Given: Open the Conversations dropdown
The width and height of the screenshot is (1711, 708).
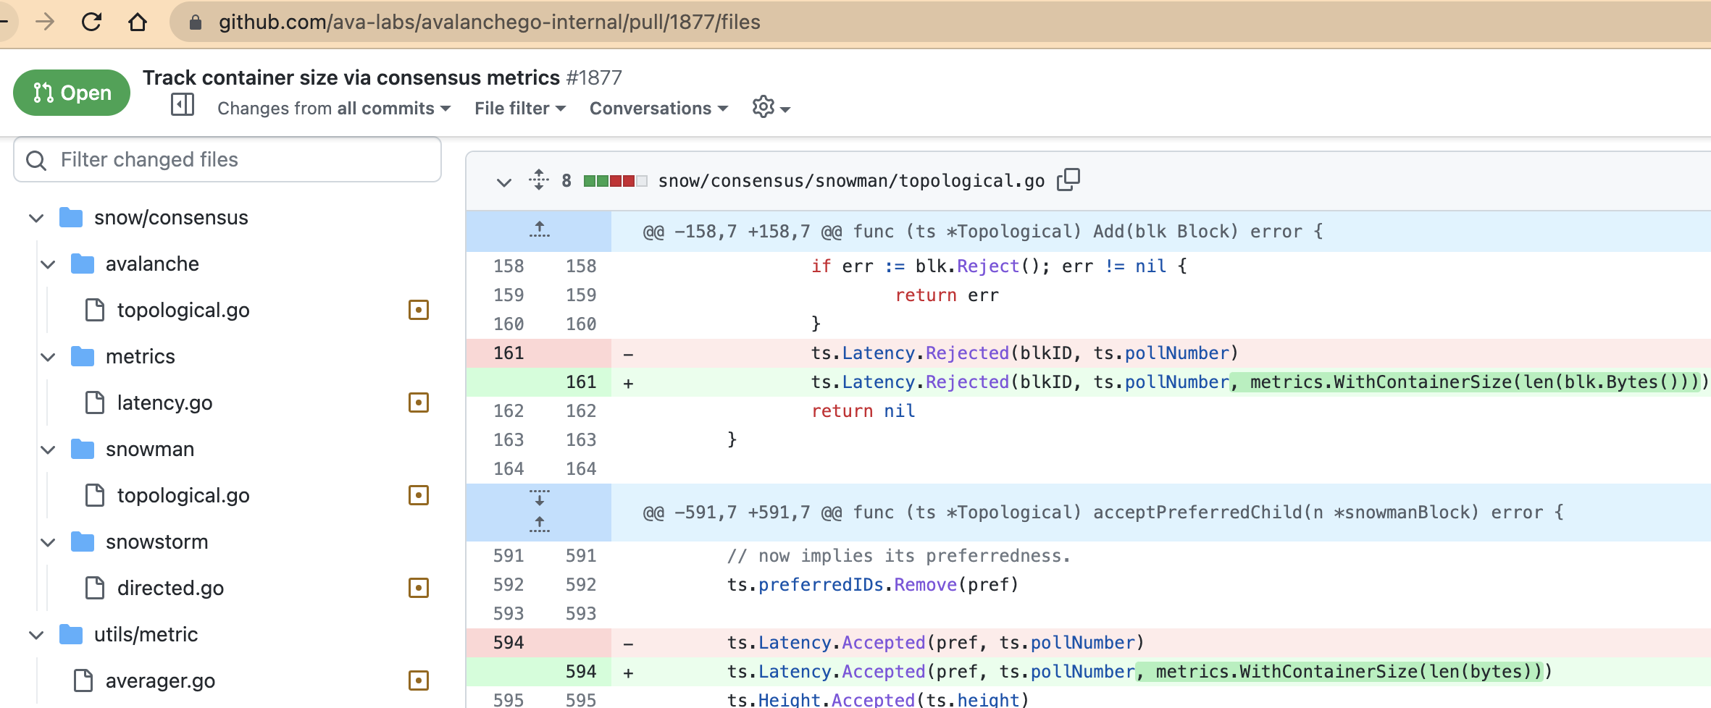Looking at the screenshot, I should click(658, 109).
